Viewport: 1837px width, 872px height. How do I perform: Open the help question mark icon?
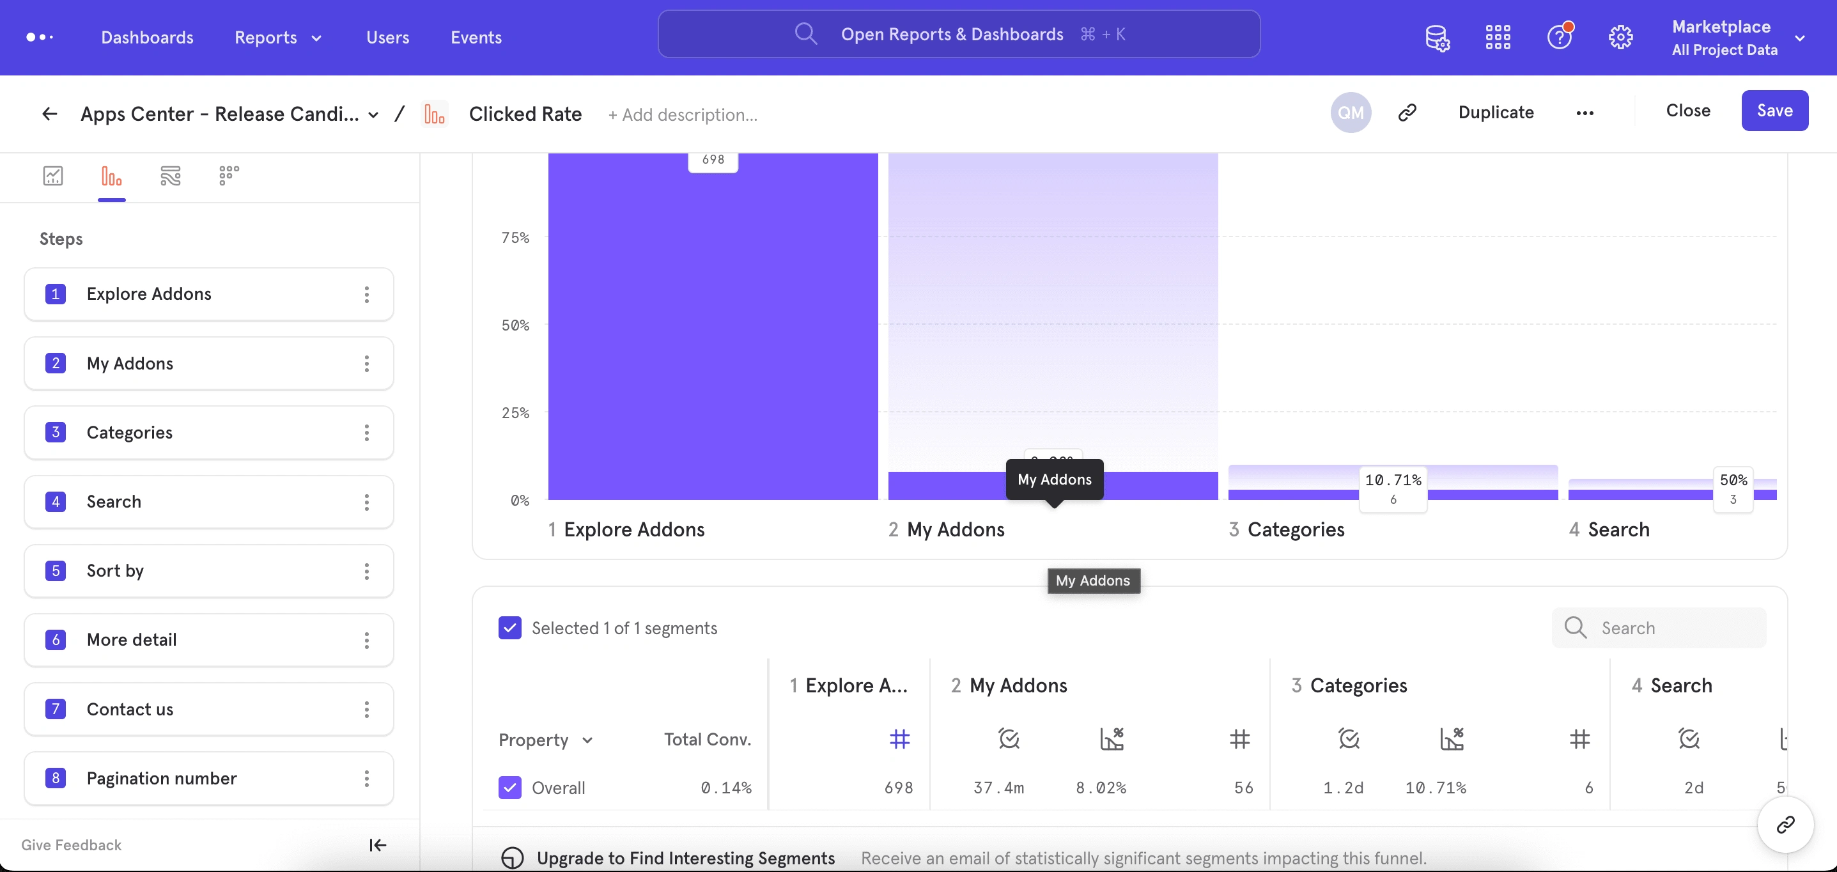point(1560,36)
